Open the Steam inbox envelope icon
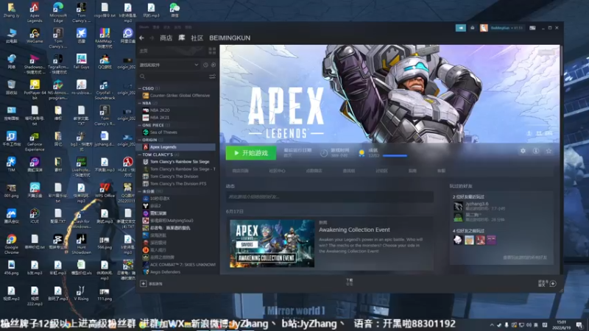 (473, 28)
